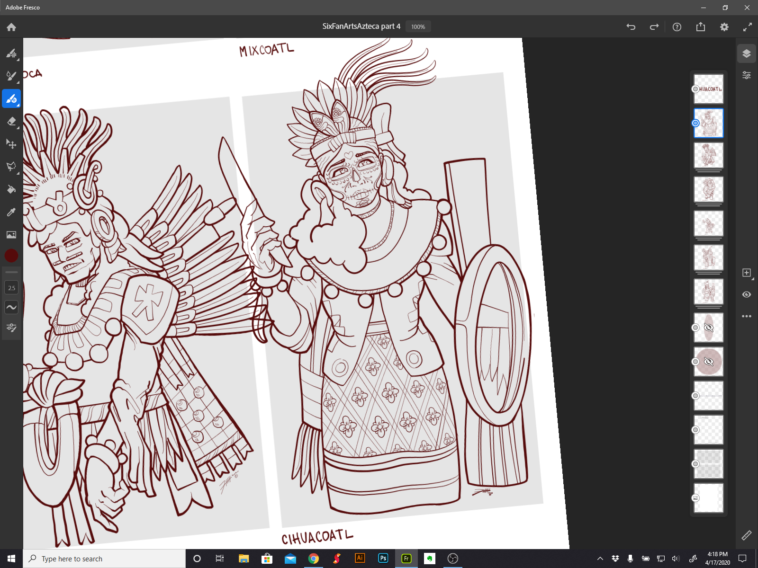The image size is (758, 568).
Task: Open Windows notification center
Action: pos(742,559)
